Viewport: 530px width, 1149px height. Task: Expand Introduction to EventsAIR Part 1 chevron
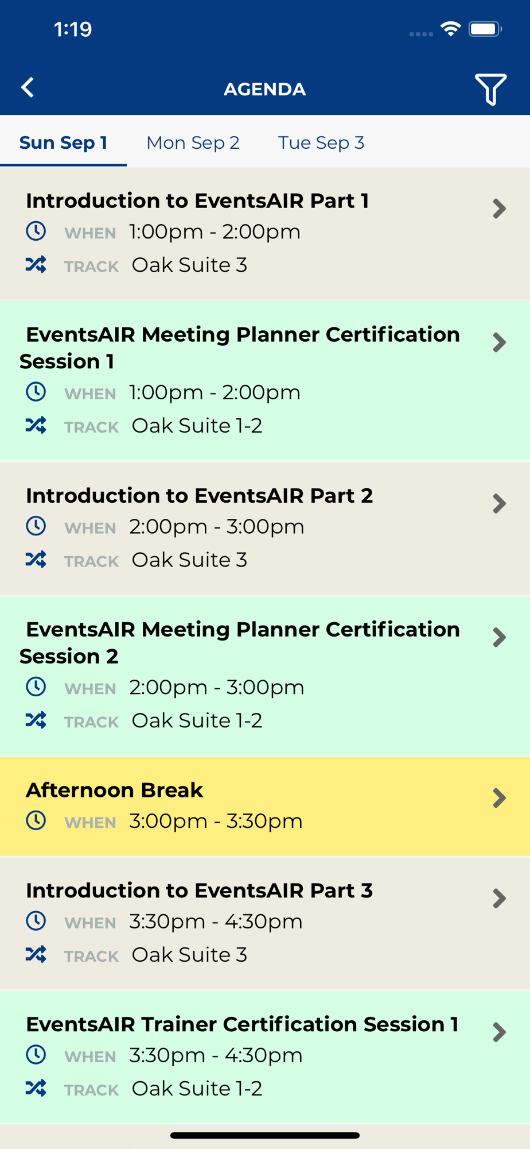click(x=499, y=209)
